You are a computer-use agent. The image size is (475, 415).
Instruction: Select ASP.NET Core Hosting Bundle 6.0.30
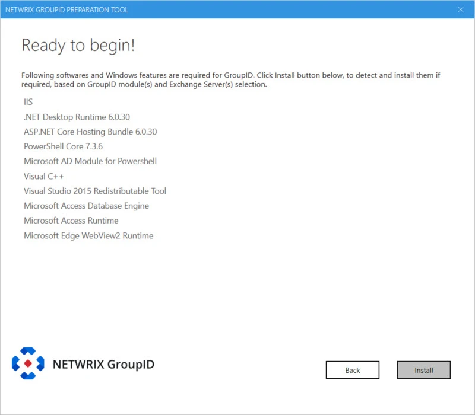coord(90,132)
